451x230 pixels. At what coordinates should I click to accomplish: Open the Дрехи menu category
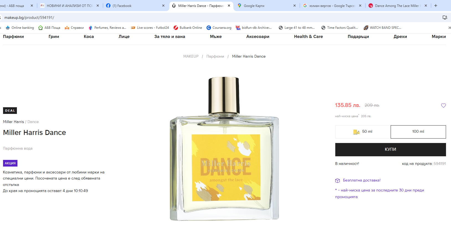click(400, 37)
